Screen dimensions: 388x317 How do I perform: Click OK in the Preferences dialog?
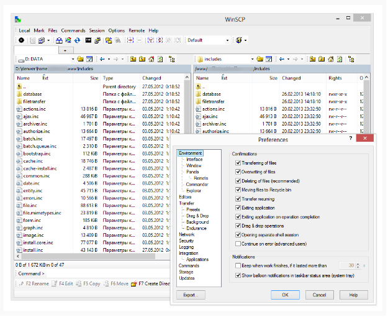(x=285, y=295)
